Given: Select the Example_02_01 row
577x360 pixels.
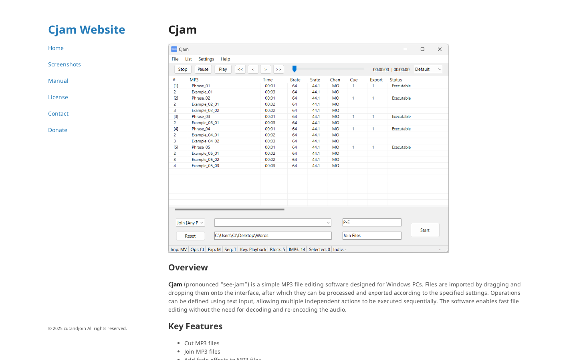Looking at the screenshot, I should tap(309, 104).
